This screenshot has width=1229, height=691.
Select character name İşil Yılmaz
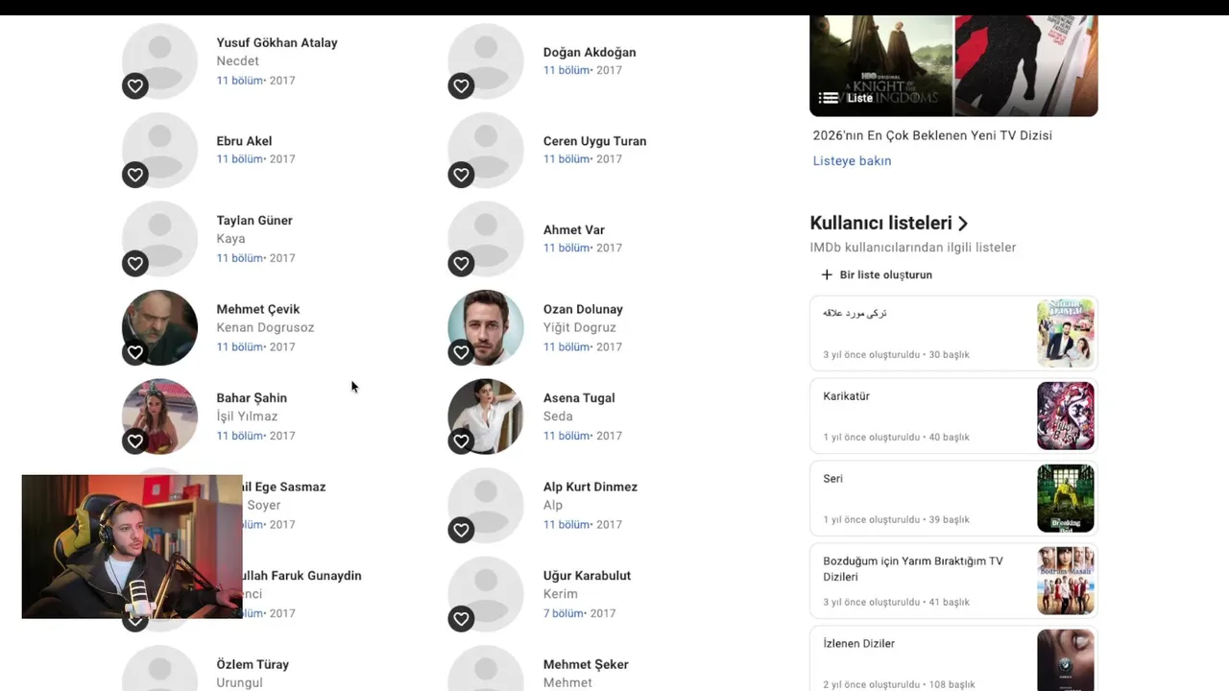(x=247, y=417)
